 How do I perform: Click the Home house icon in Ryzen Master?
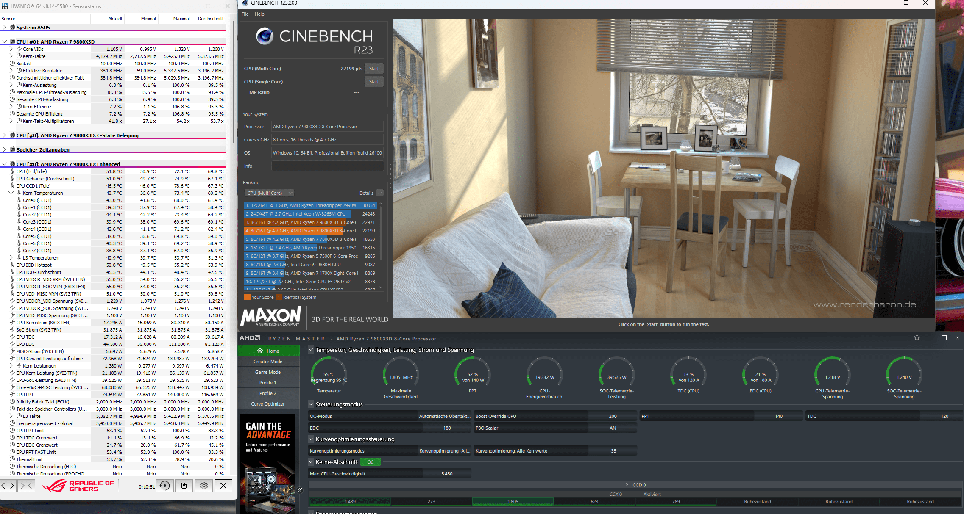[260, 351]
